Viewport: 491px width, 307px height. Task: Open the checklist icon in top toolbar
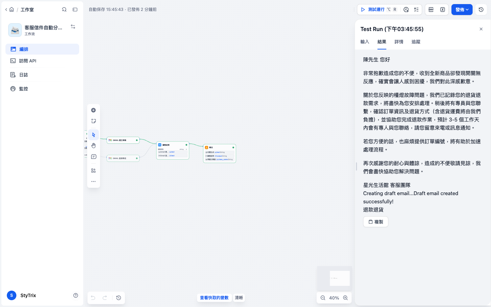pos(416,10)
